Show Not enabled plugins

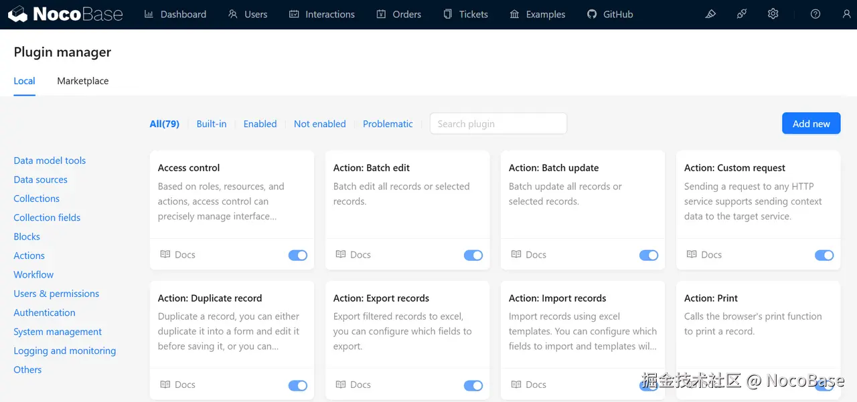[320, 124]
